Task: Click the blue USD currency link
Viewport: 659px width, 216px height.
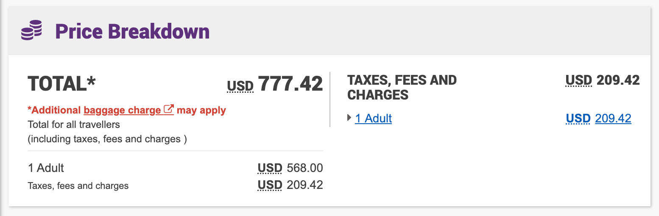Action: coord(578,119)
